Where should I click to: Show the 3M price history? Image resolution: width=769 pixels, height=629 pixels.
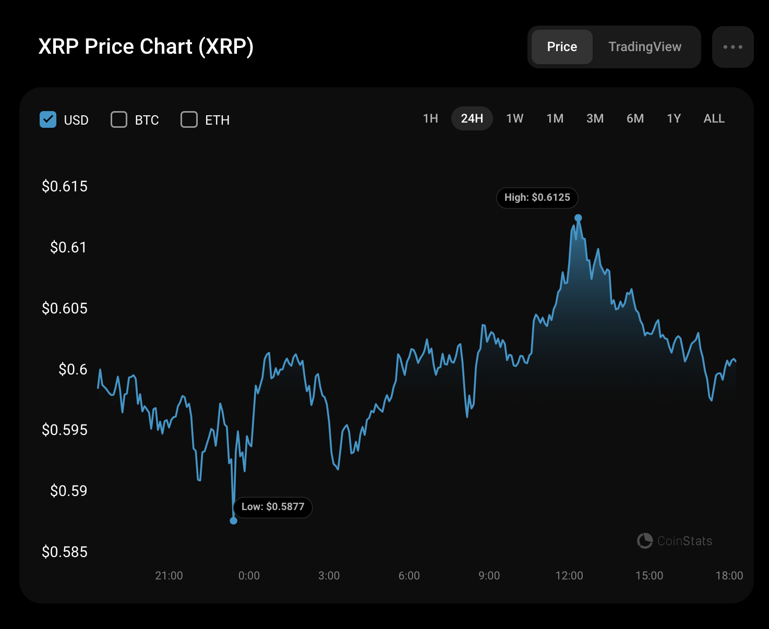pyautogui.click(x=595, y=119)
